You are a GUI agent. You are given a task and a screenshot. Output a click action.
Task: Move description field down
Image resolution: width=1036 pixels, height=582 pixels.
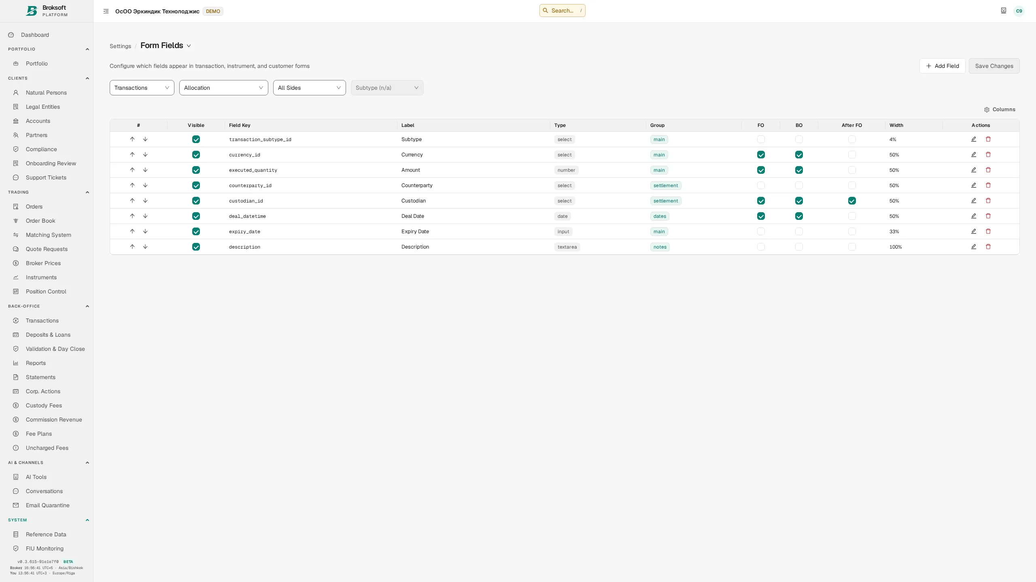[145, 247]
